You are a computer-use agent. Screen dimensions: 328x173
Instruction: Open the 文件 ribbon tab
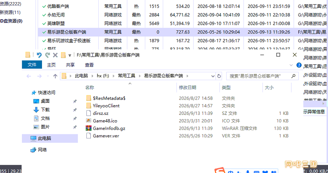(32, 65)
